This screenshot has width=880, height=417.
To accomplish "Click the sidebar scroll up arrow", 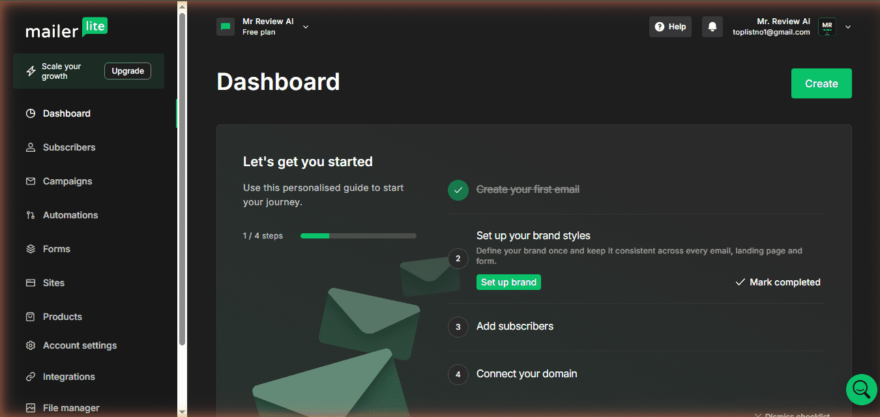I will click(182, 6).
